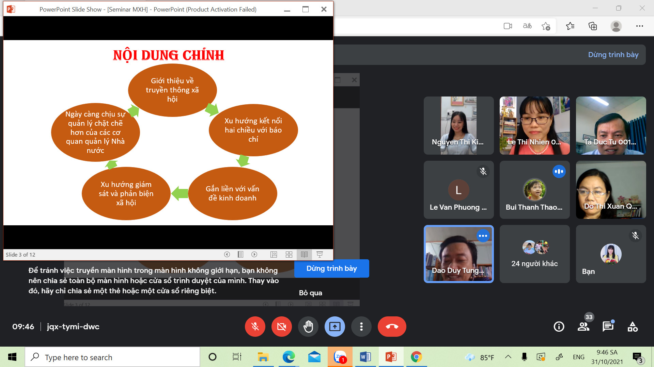This screenshot has width=654, height=367.
Task: Unmute the microphone in Meet call
Action: click(x=255, y=327)
